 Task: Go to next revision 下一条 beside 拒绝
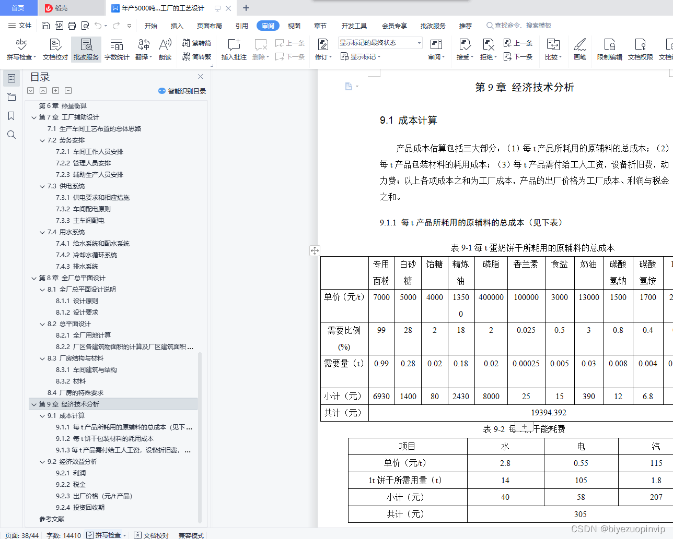pos(518,56)
